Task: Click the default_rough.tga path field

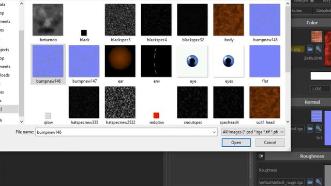Action: pyautogui.click(x=281, y=182)
